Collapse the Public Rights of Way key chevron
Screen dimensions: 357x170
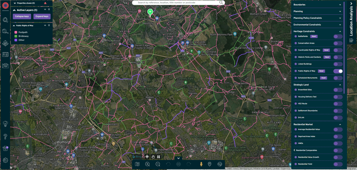pyautogui.click(x=14, y=26)
